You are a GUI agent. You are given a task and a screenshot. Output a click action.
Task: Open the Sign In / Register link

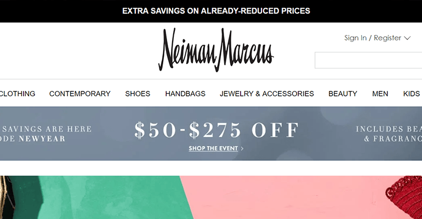pos(373,38)
